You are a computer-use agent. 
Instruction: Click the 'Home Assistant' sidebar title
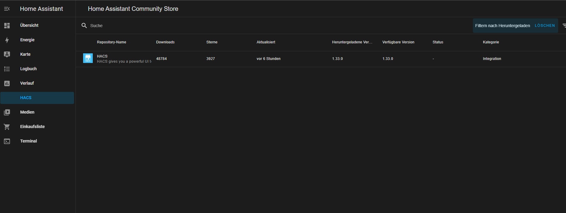click(x=41, y=9)
